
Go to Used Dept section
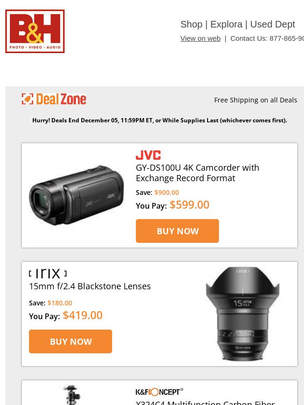click(x=273, y=24)
